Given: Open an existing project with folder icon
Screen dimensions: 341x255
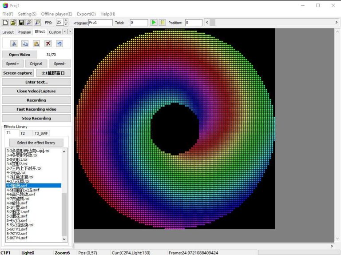Looking at the screenshot, I should pos(13,22).
